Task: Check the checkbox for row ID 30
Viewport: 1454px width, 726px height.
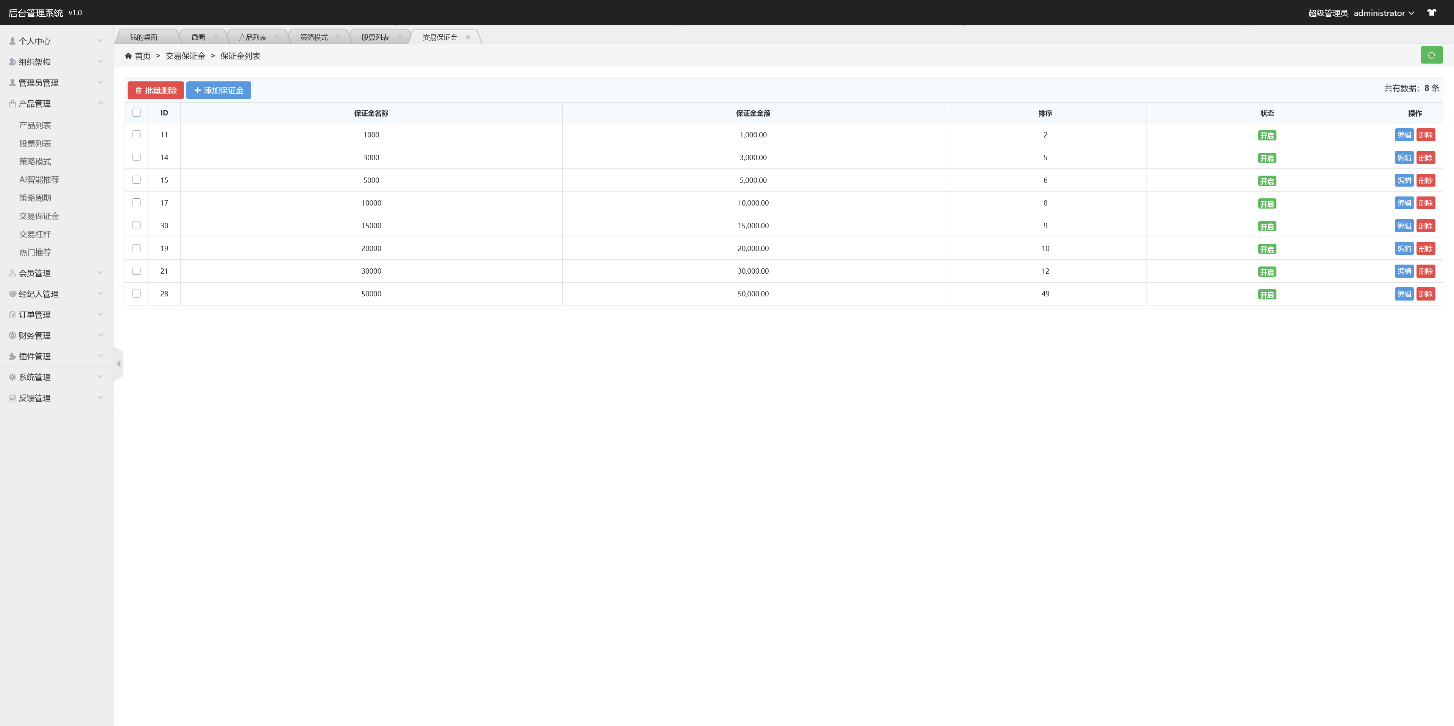Action: click(137, 225)
